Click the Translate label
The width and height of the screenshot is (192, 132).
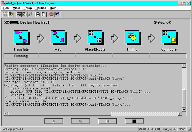click(21, 49)
